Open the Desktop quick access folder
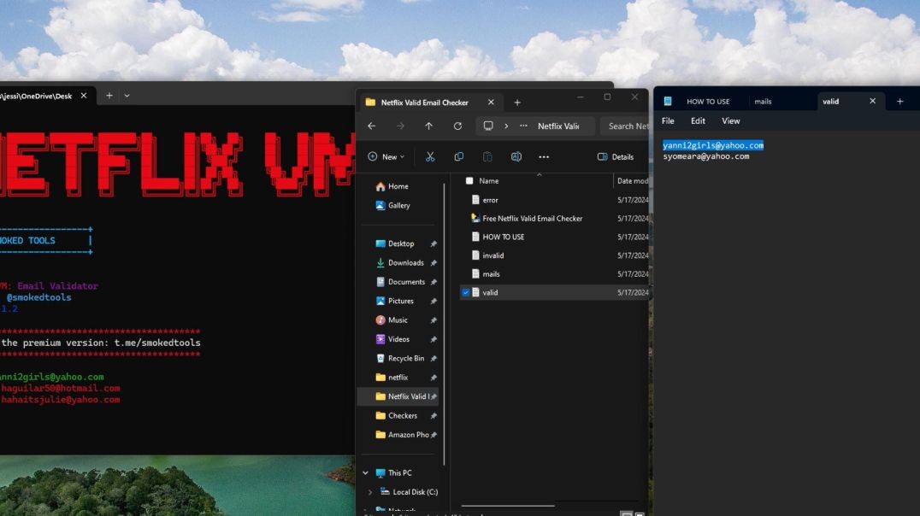920x516 pixels. click(x=400, y=244)
